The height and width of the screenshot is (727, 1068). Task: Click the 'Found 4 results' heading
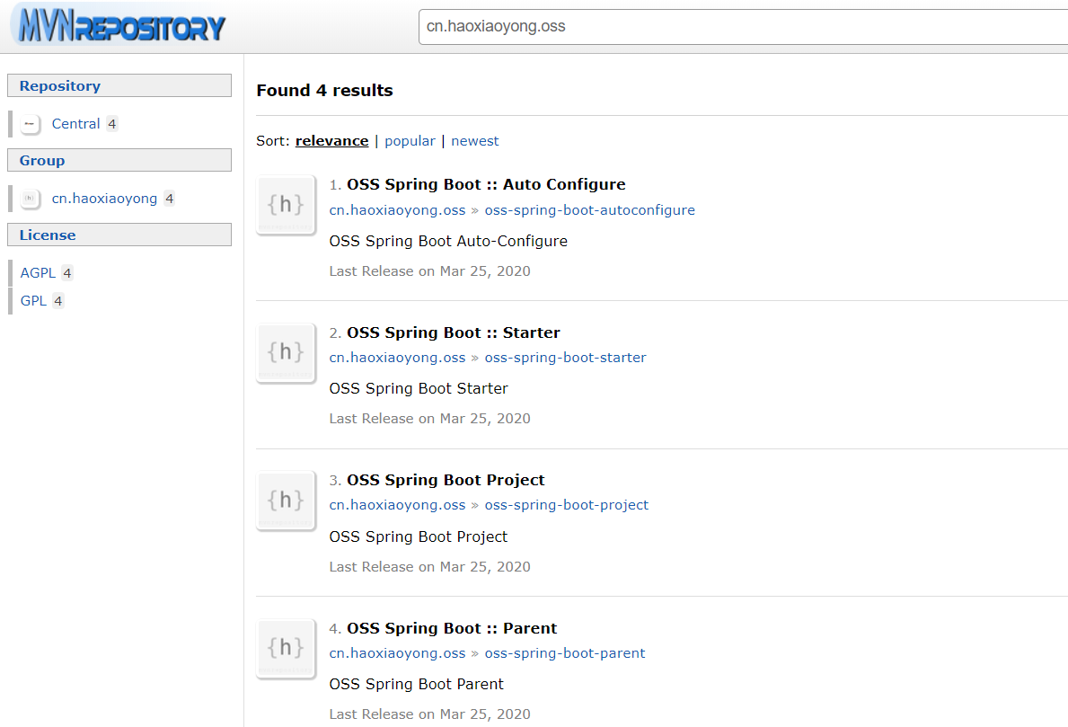click(x=324, y=91)
